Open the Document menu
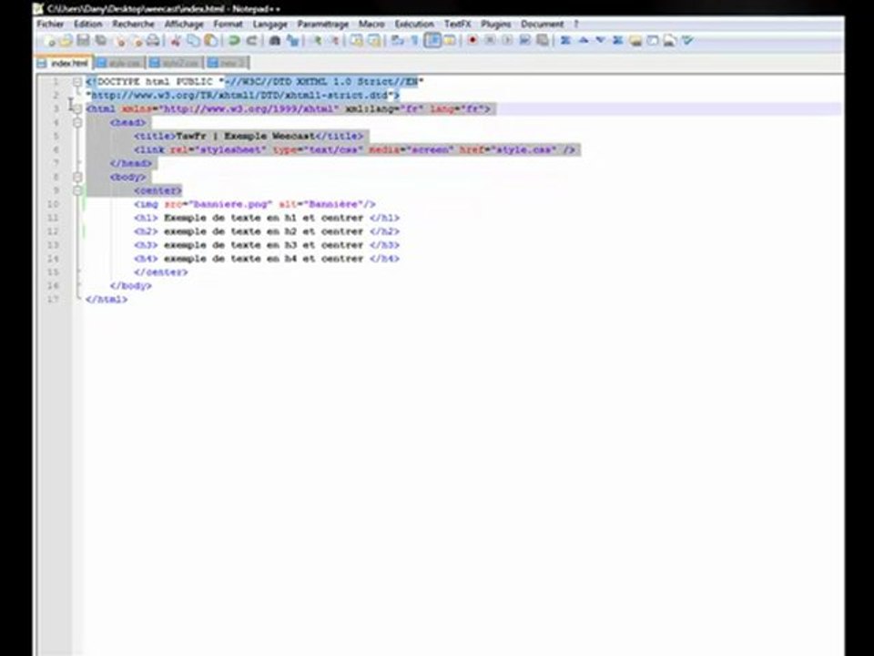 tap(543, 24)
